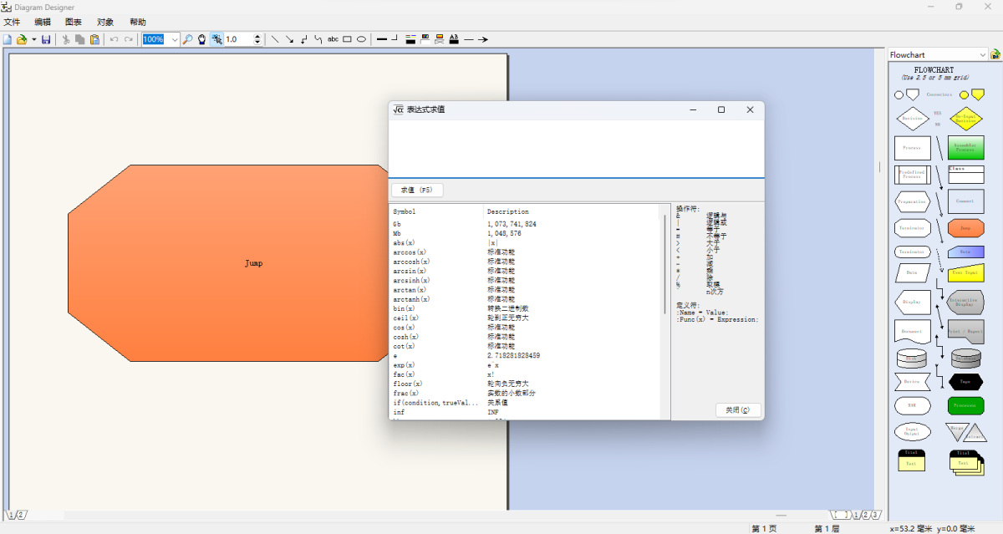Pick the green Processor shape thumbnail
The image size is (1003, 534).
[x=965, y=405]
